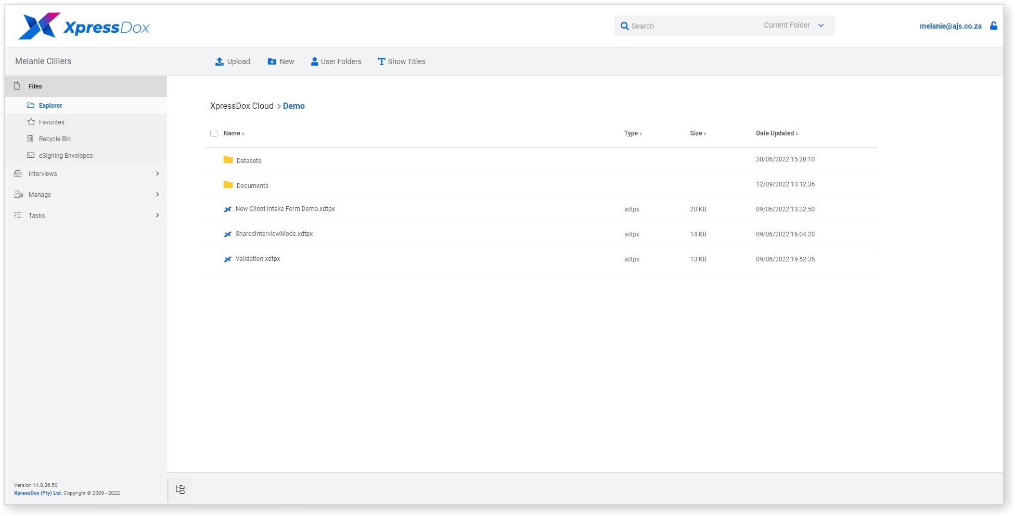Click the Interviews icon in sidebar
The height and width of the screenshot is (516, 1015).
[18, 173]
